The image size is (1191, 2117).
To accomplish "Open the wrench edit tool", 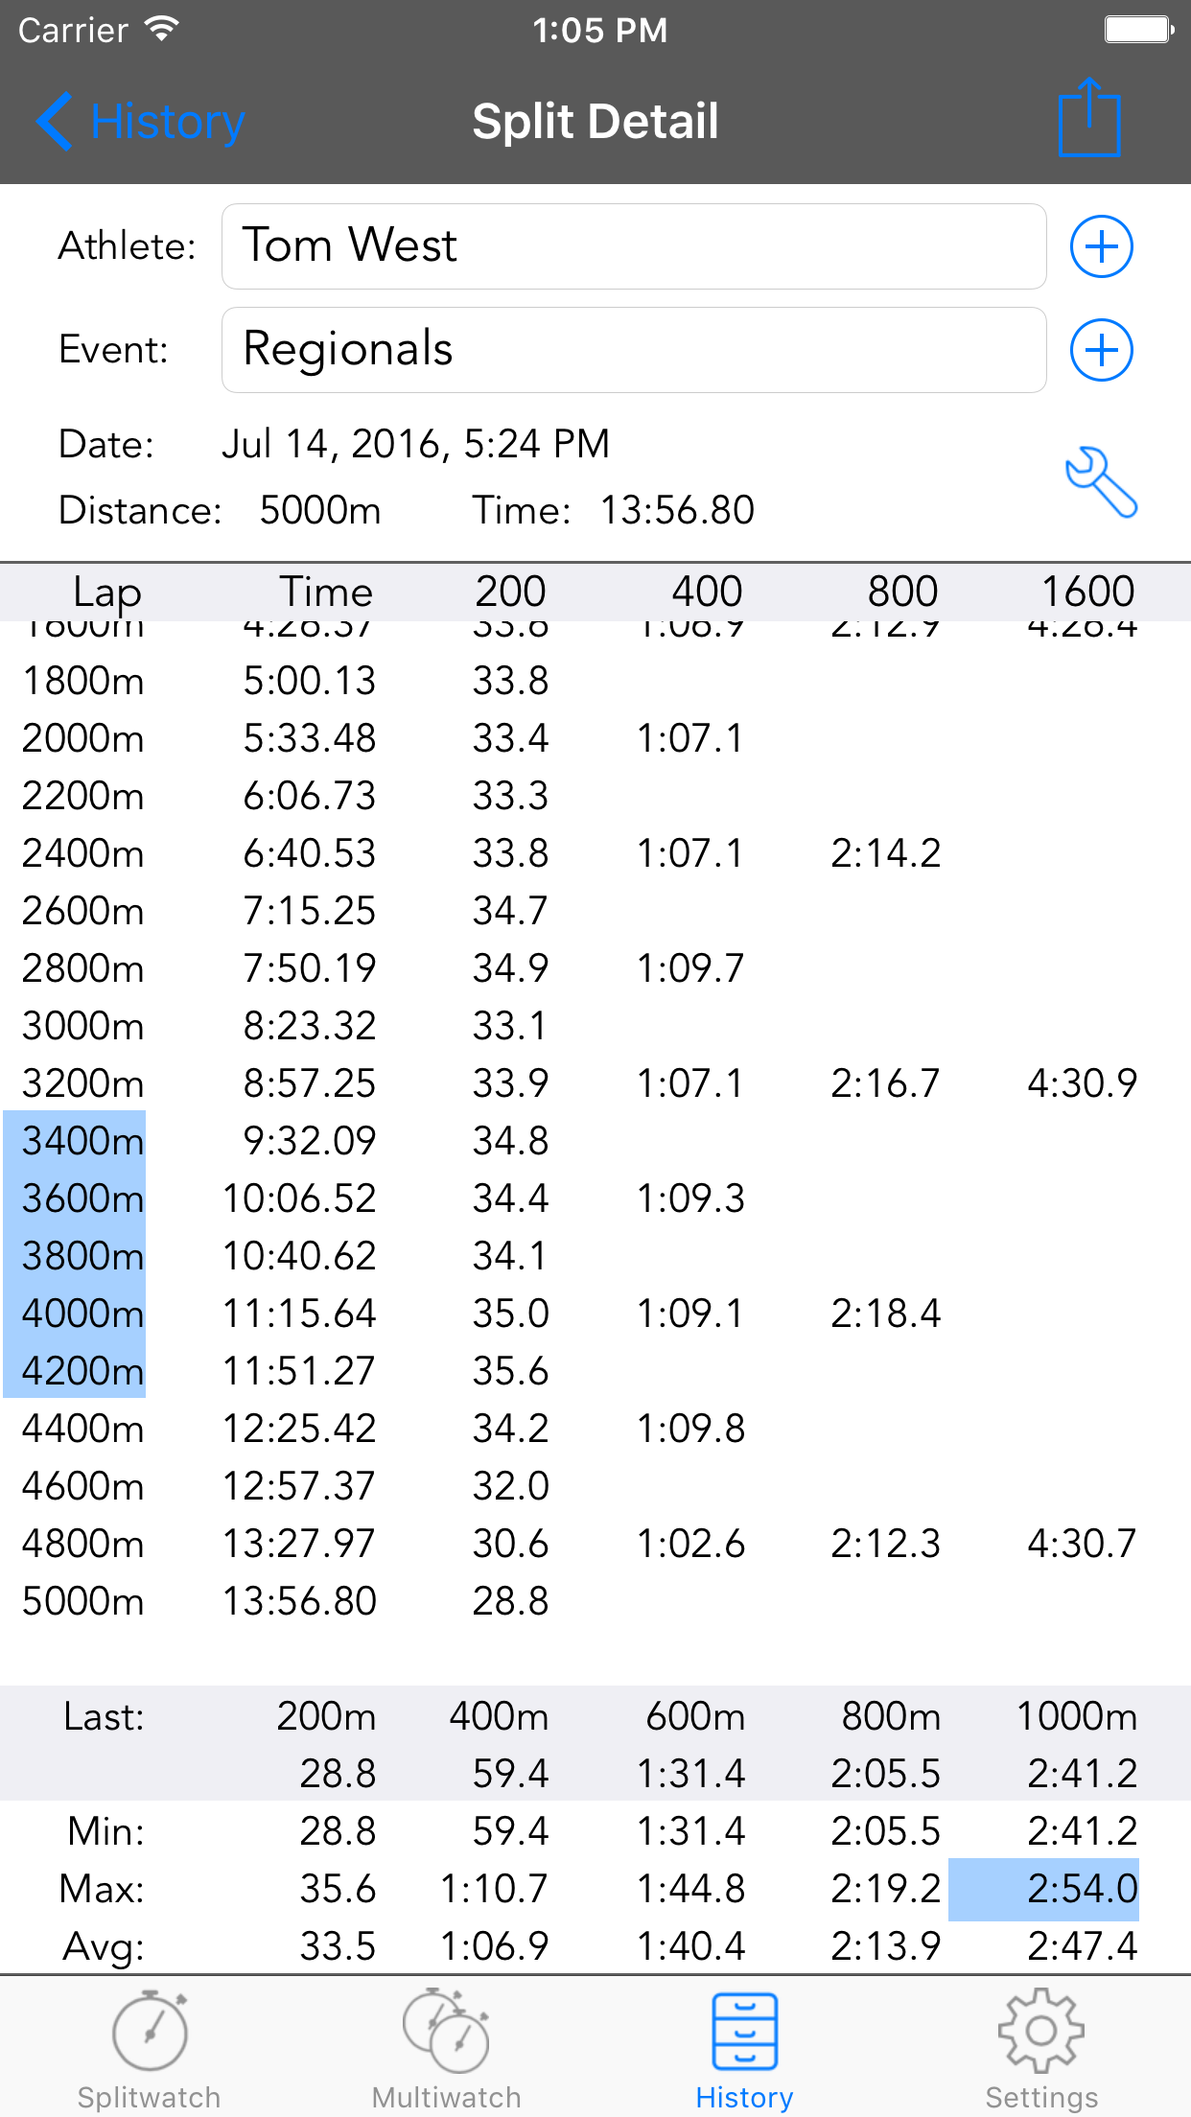I will [1101, 481].
